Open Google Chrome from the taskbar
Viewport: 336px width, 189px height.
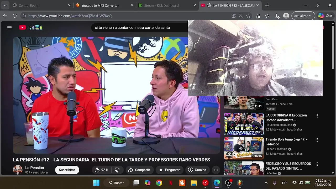pyautogui.click(x=159, y=183)
